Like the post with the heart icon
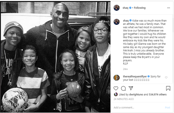Image resolution: width=174 pixels, height=113 pixels. coord(116,88)
